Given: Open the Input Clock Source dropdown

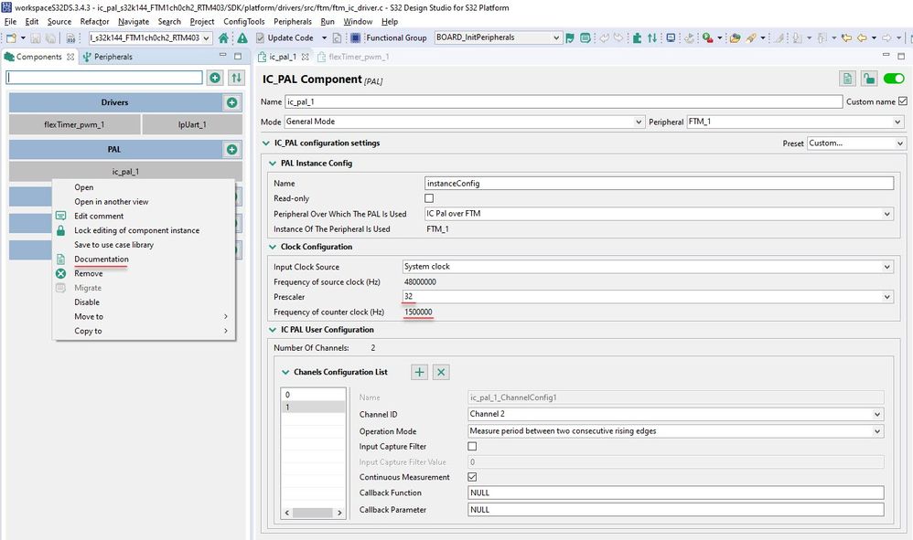Looking at the screenshot, I should (648, 267).
